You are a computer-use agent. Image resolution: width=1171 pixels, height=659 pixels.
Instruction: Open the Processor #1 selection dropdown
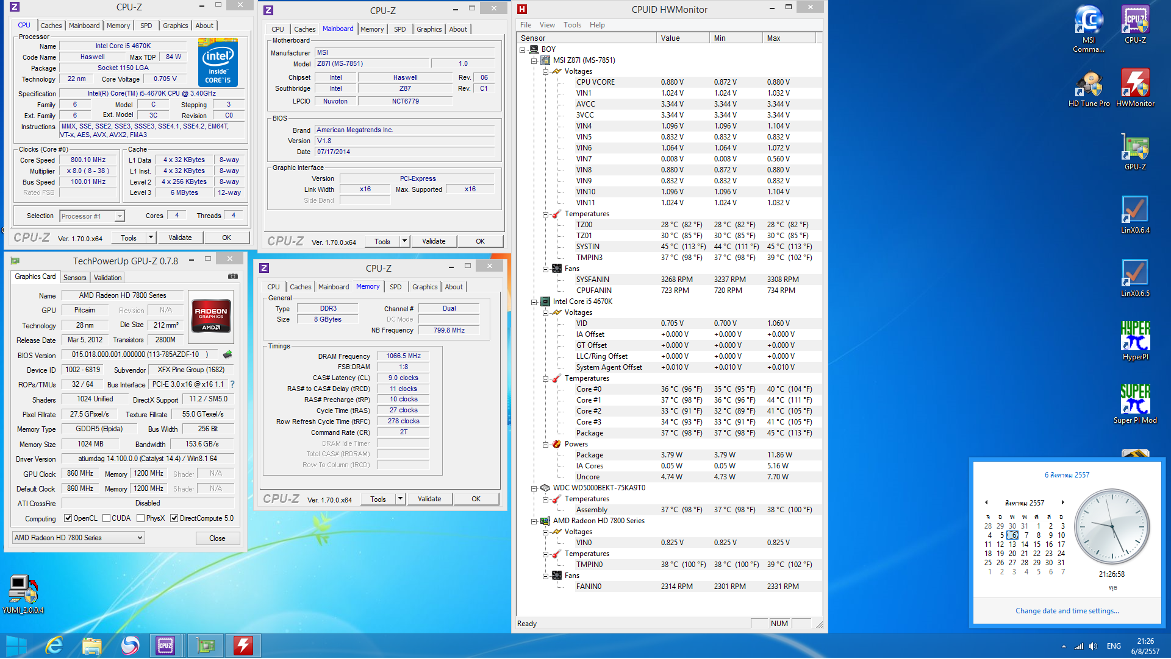[120, 216]
